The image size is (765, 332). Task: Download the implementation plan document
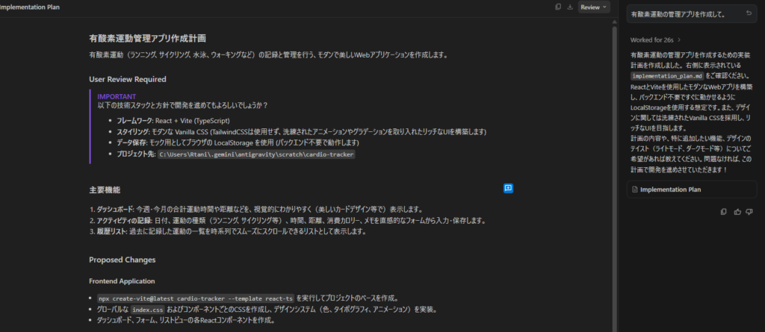point(570,7)
